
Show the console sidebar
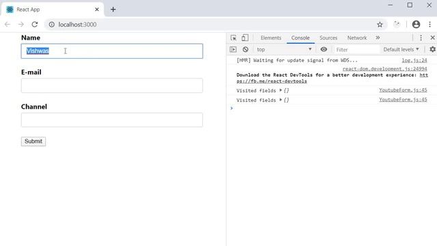[233, 49]
